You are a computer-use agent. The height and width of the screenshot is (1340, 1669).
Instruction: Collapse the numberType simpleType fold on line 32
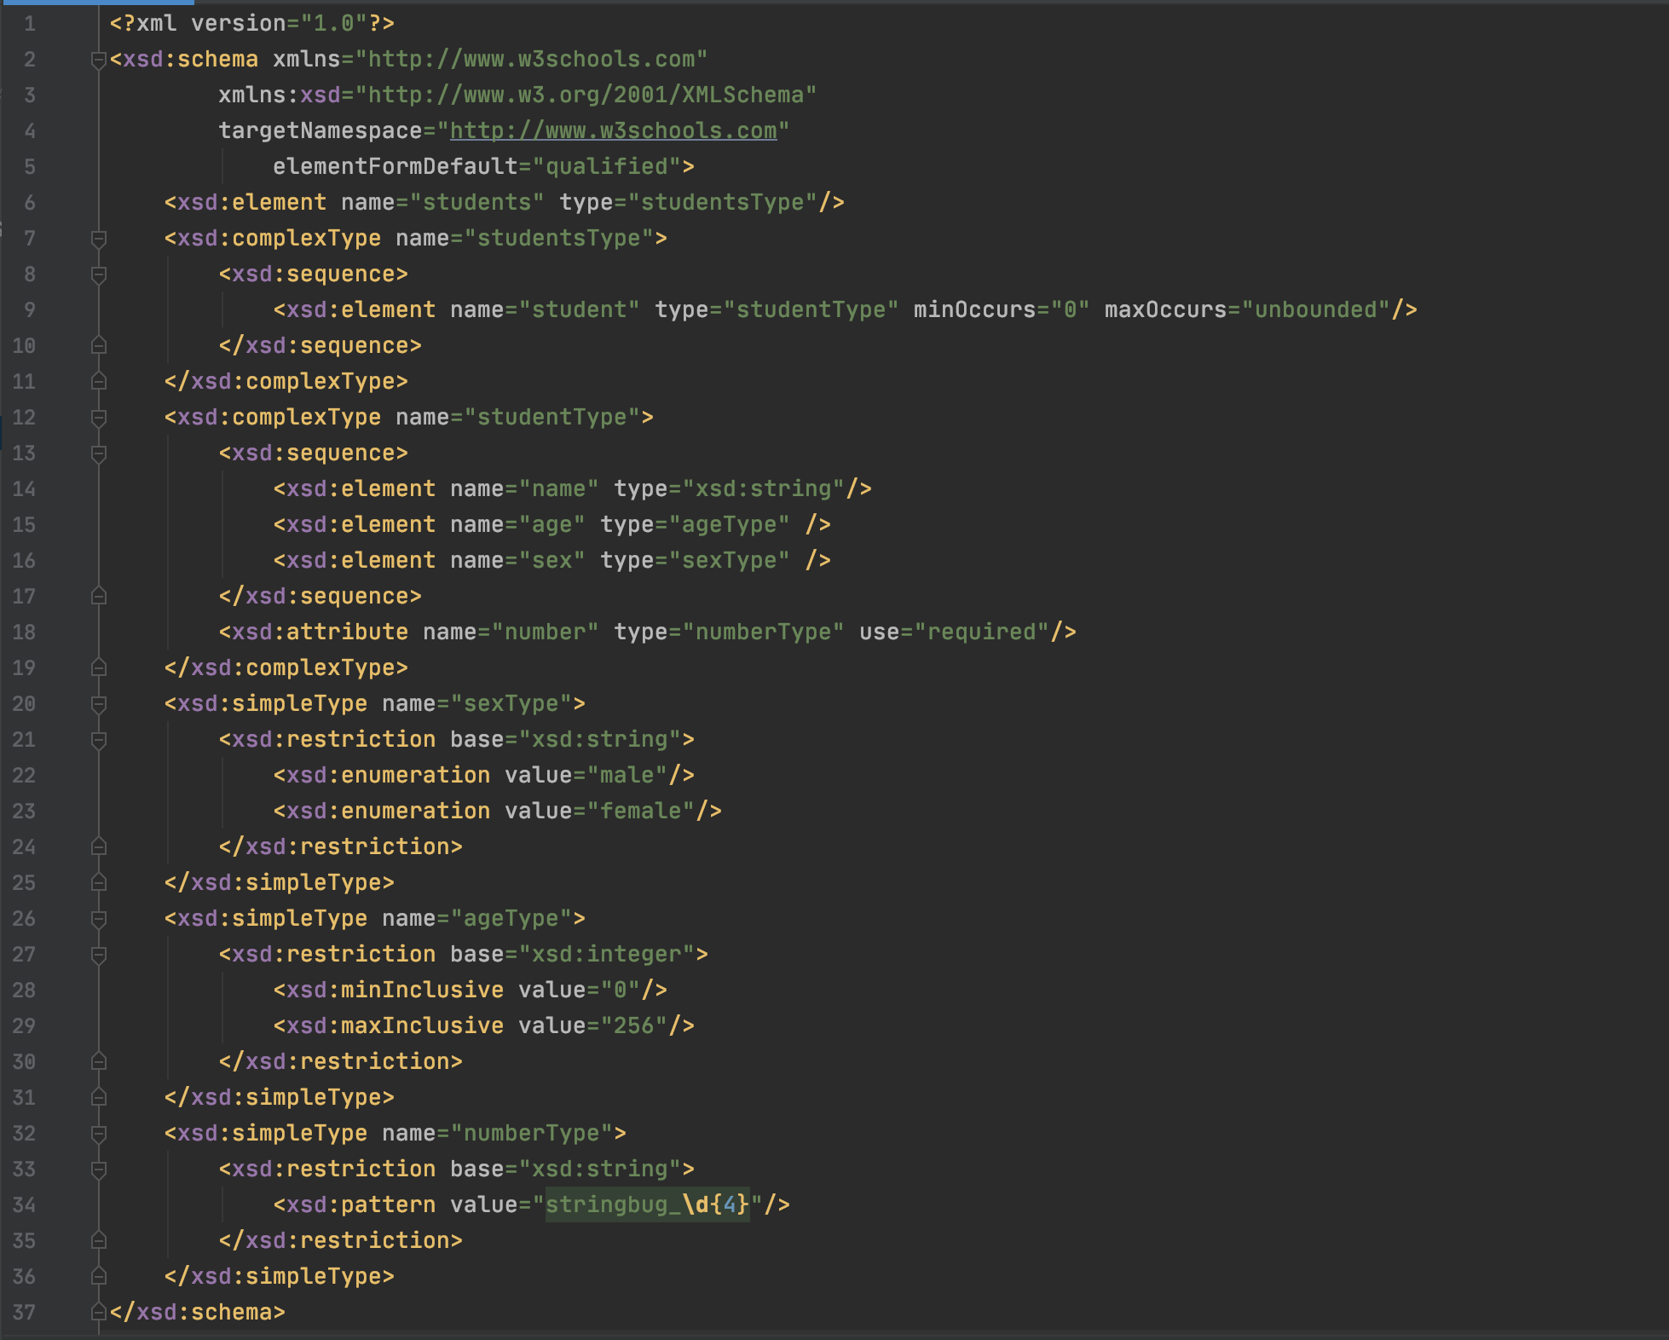(99, 1134)
